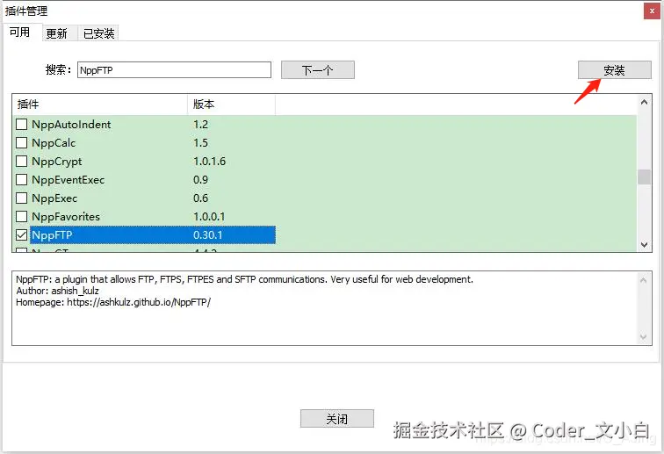This screenshot has height=454, width=664.
Task: Focus the 搜索 input field
Action: 174,70
